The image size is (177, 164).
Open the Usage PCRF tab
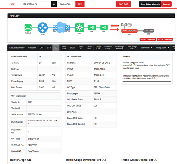[98, 48]
